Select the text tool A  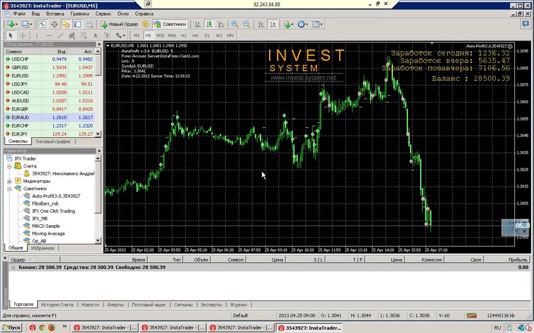95,35
